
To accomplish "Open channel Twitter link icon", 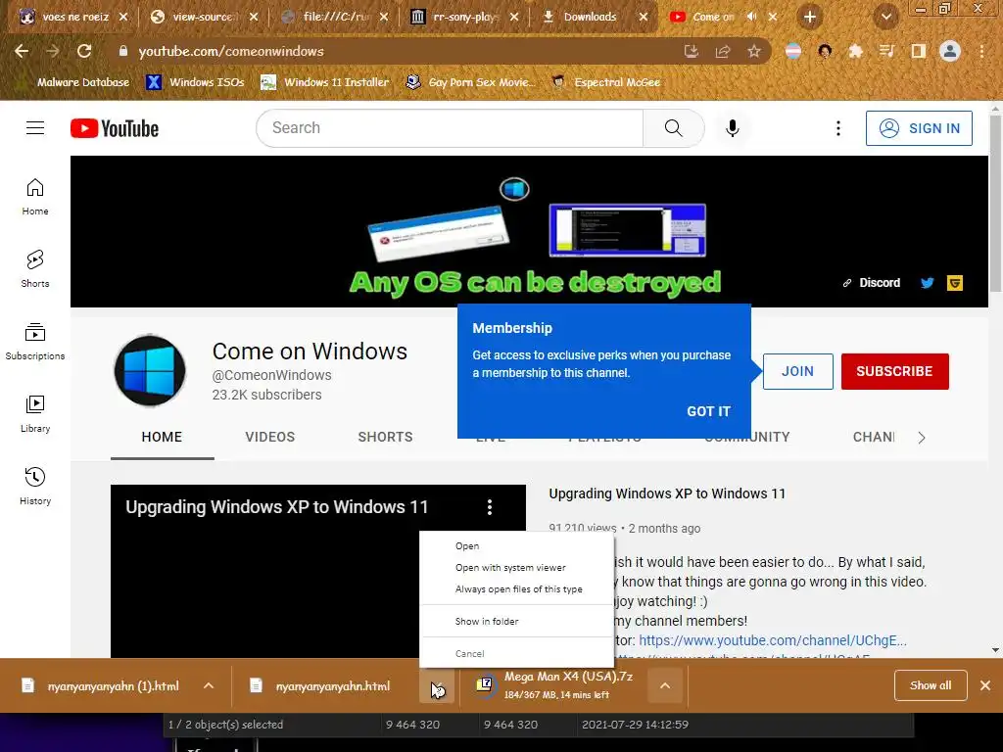I will pos(927,283).
